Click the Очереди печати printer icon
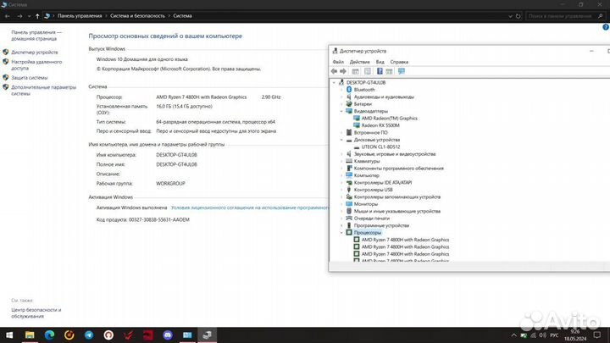Image resolution: width=610 pixels, height=343 pixels. pyautogui.click(x=349, y=219)
